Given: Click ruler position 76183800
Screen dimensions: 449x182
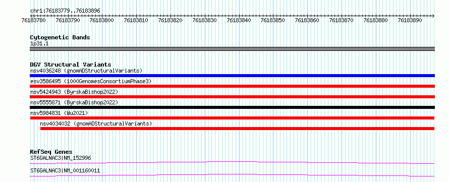Looking at the screenshot, I should point(101,20).
